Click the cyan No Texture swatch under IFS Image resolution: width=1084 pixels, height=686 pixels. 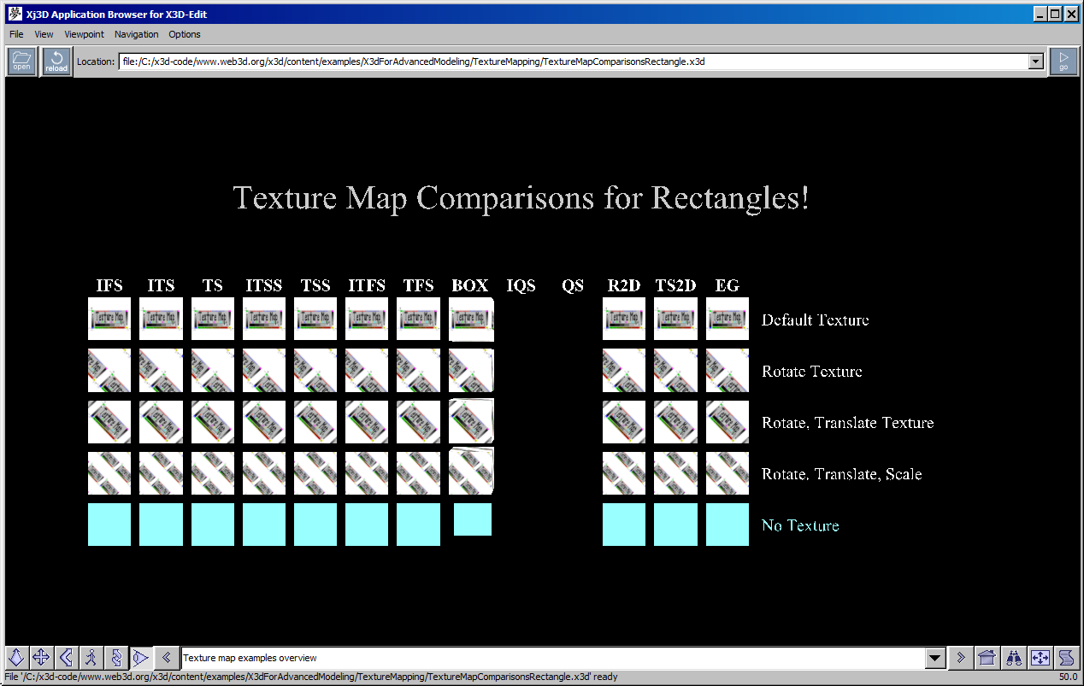[x=109, y=524]
